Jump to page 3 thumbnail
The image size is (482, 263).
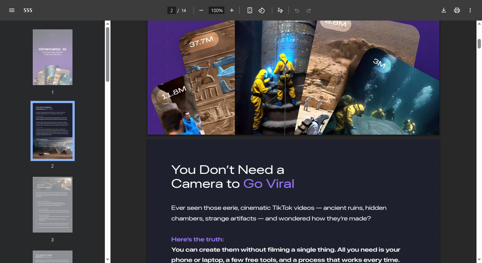[53, 205]
